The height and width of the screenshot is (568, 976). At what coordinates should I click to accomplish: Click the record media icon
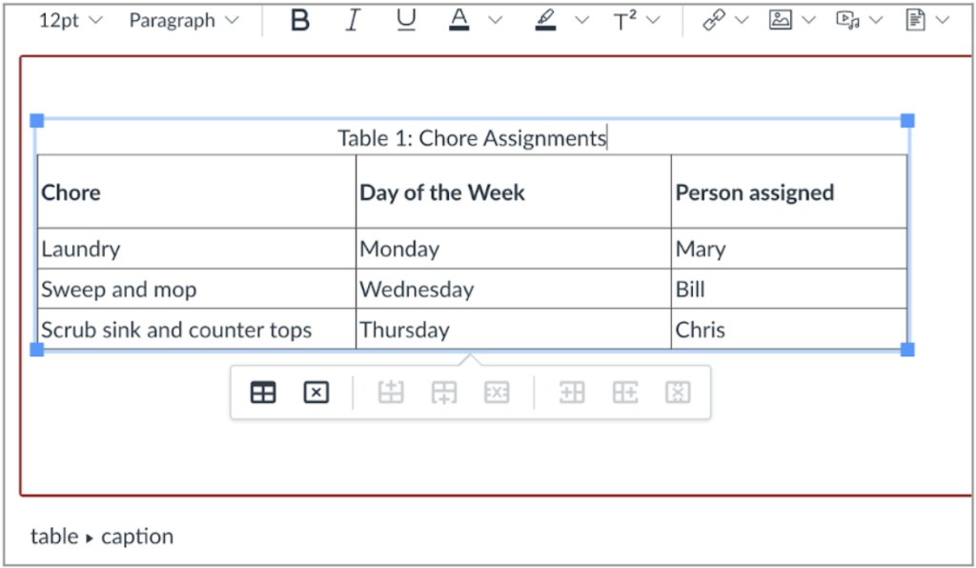848,20
